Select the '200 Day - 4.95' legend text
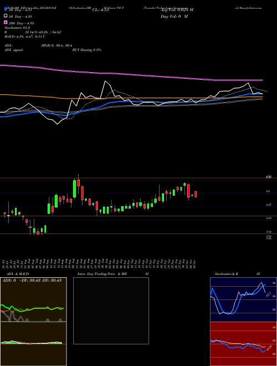The image size is (277, 366). (21, 23)
